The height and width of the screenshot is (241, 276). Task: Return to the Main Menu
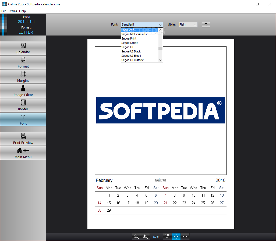[23, 153]
